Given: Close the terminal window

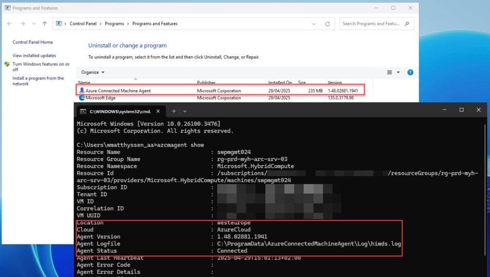Looking at the screenshot, I should (x=479, y=110).
